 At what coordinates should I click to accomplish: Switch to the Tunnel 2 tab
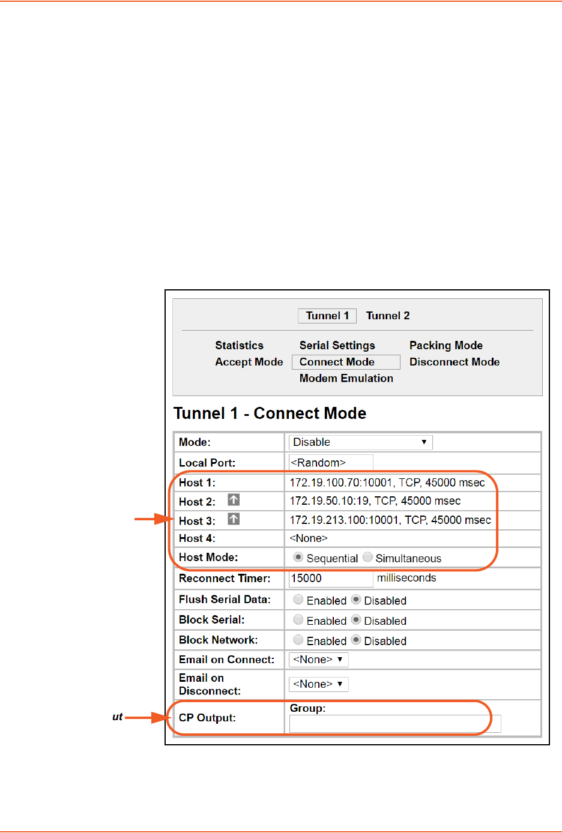[x=388, y=316]
